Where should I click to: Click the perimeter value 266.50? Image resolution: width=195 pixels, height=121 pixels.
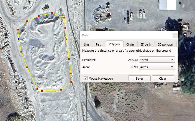click(x=132, y=60)
